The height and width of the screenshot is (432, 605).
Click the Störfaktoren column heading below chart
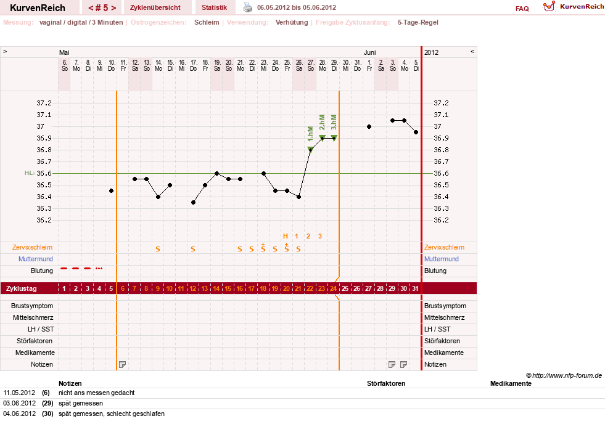[x=386, y=383]
